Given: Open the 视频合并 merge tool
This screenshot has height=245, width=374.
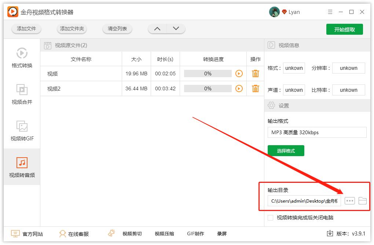Looking at the screenshot, I should pos(22,94).
